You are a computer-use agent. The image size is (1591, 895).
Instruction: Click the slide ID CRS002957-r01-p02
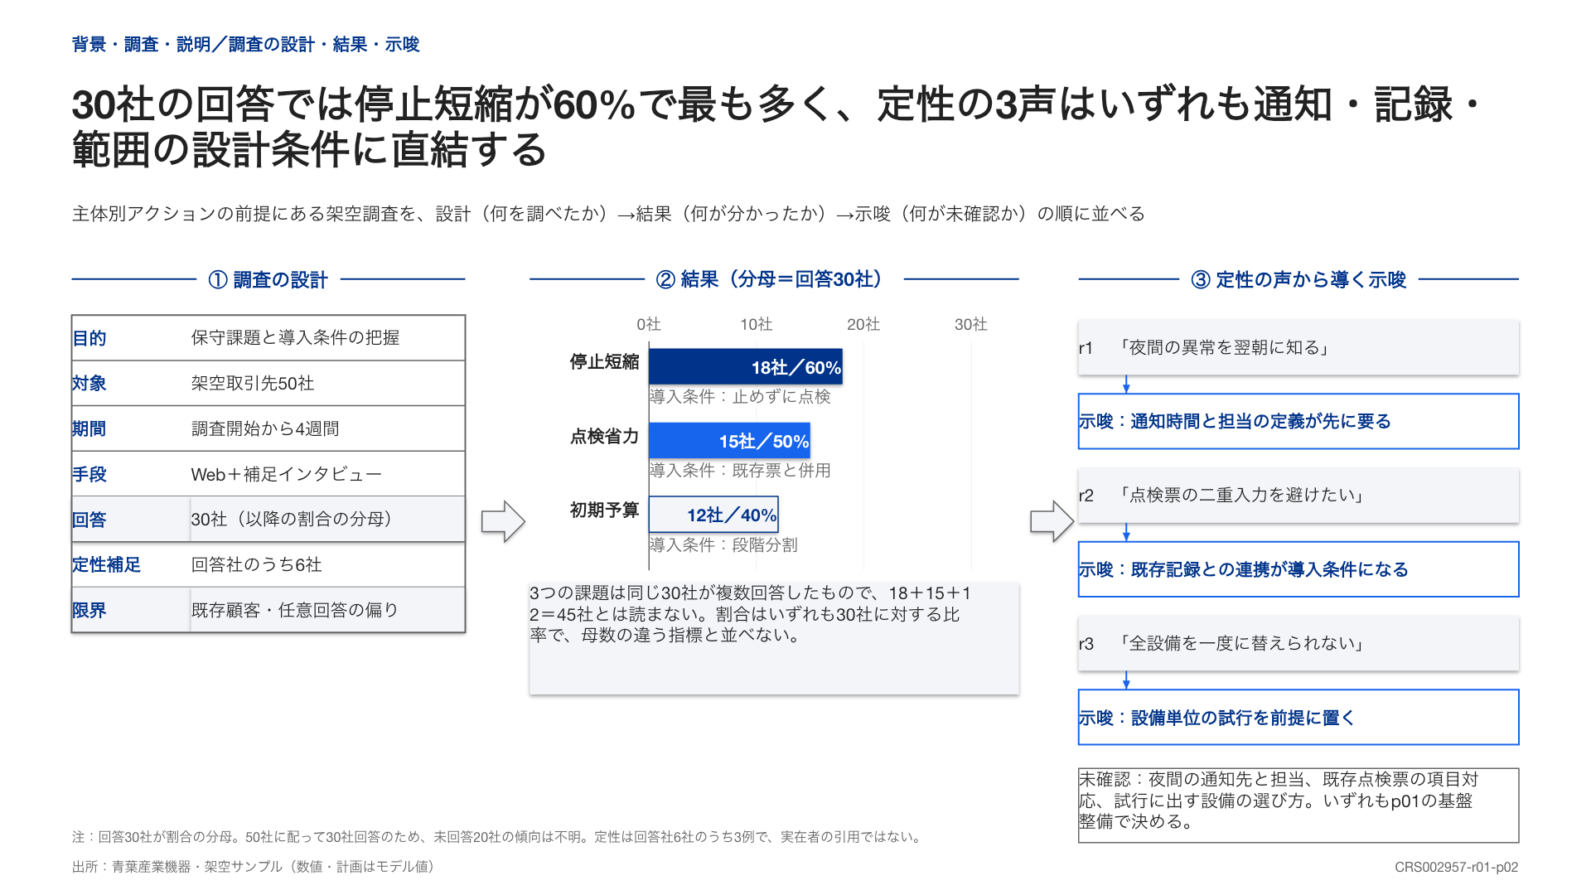coord(1456,867)
